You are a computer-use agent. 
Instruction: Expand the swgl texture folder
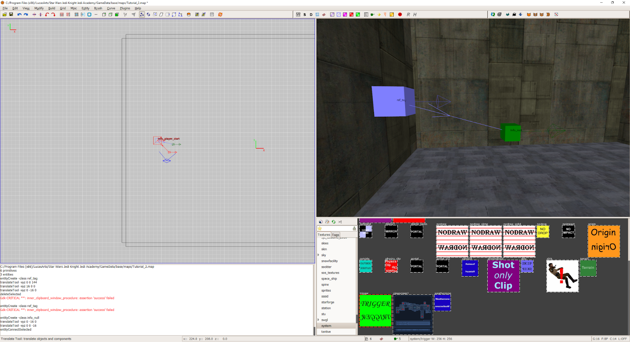319,320
